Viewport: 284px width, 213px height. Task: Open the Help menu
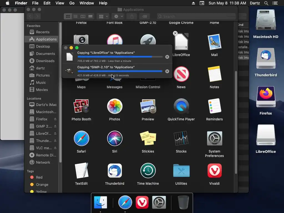(103, 3)
